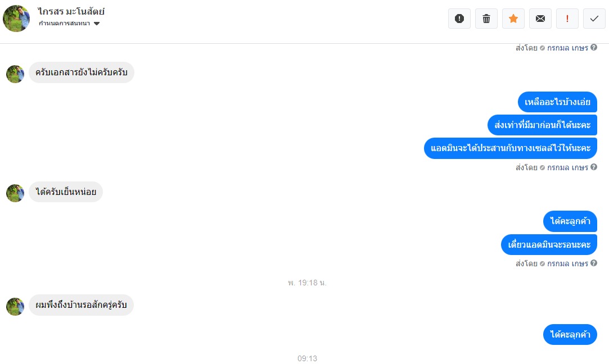Expand the กำหนดการสนทนา dropdown arrow
The image size is (609, 364).
[97, 24]
